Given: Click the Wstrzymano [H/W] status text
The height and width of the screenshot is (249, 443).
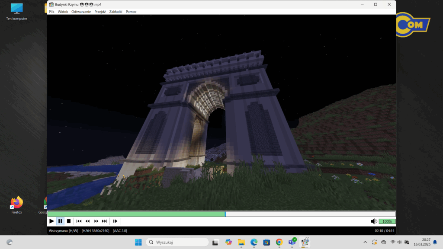Looking at the screenshot, I should coord(63,231).
